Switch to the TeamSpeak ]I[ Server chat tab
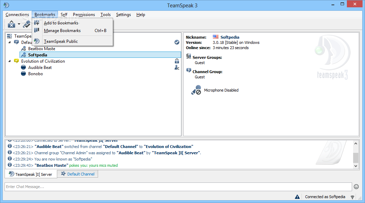 pos(31,174)
